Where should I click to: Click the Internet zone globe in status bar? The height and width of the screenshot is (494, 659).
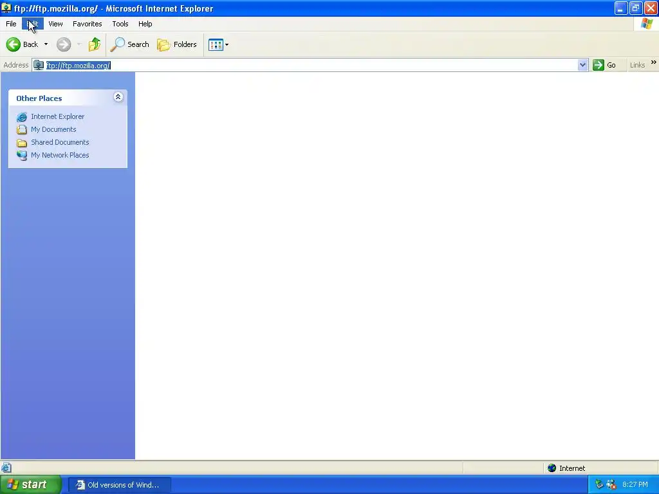pos(552,468)
